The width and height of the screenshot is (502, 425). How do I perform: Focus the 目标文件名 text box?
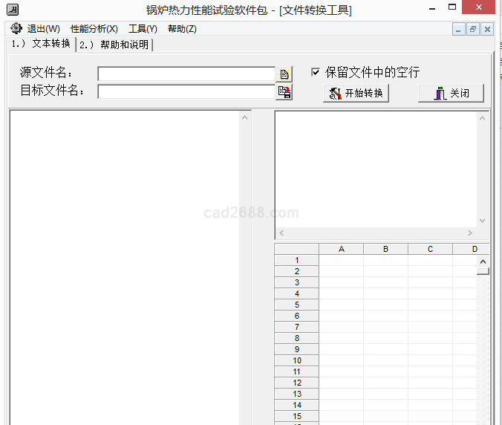[186, 92]
